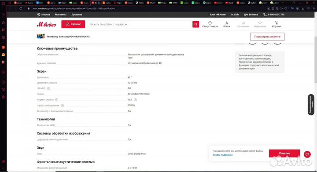Click the Москва location pin
Image resolution: width=317 pixels, height=172 pixels.
click(x=39, y=15)
